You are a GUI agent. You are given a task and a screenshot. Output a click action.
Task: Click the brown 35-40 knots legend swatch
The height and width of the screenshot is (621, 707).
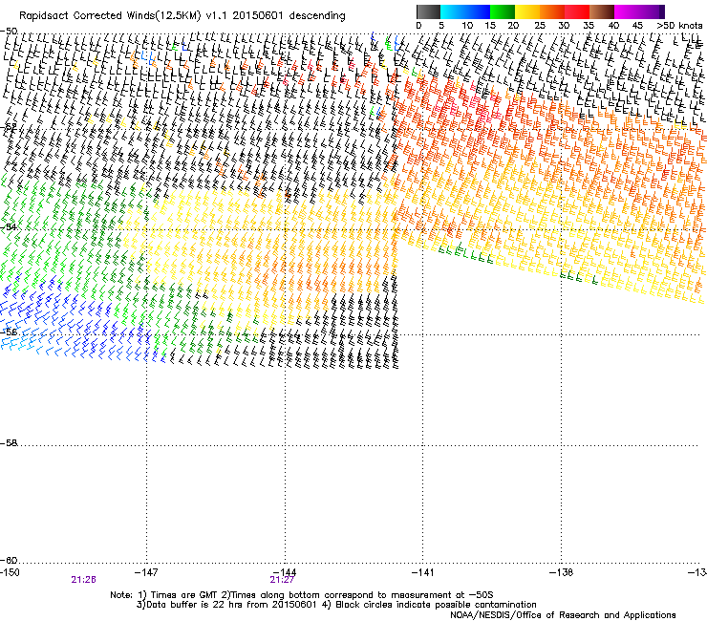[602, 11]
